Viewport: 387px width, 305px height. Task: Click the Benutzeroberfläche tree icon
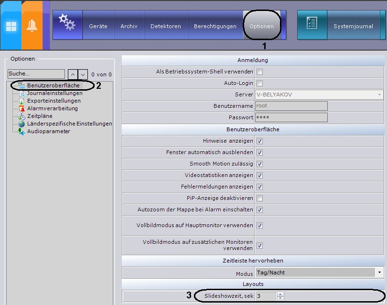click(21, 85)
